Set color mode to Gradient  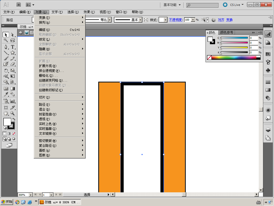point(9,134)
